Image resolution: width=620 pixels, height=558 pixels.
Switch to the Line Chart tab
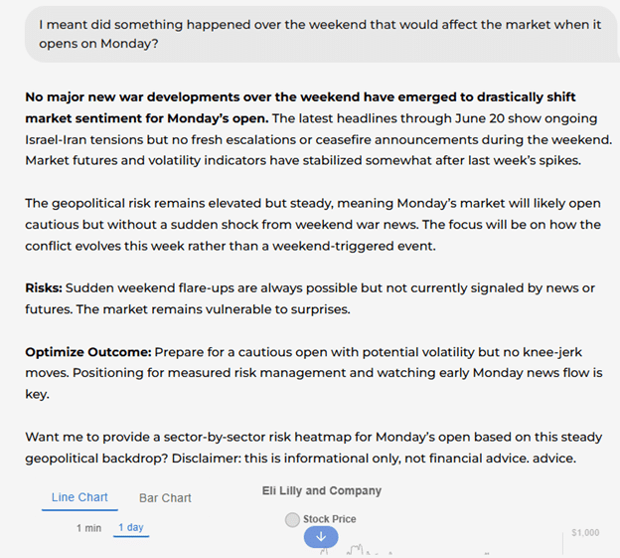(79, 497)
